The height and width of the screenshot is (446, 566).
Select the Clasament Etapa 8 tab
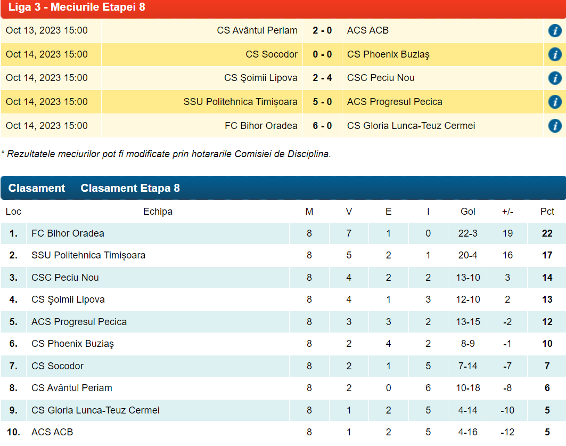pos(130,188)
